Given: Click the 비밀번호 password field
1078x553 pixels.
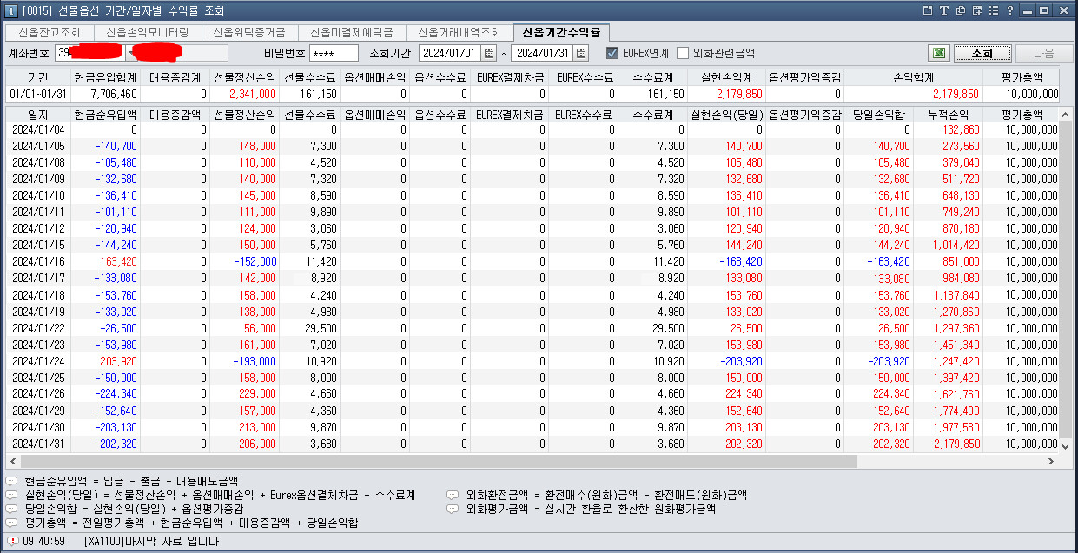Looking at the screenshot, I should point(332,53).
